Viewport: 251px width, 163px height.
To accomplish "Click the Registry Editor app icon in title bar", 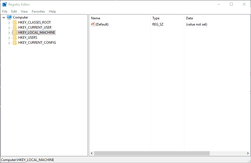I will [4, 4].
